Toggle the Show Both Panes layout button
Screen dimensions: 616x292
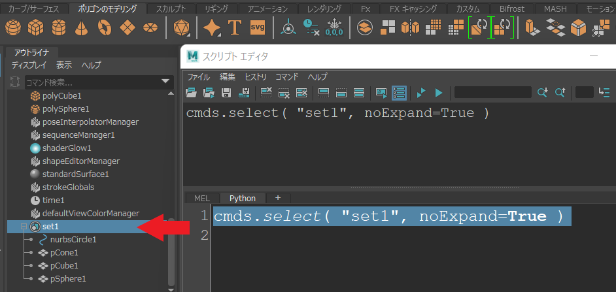(358, 93)
